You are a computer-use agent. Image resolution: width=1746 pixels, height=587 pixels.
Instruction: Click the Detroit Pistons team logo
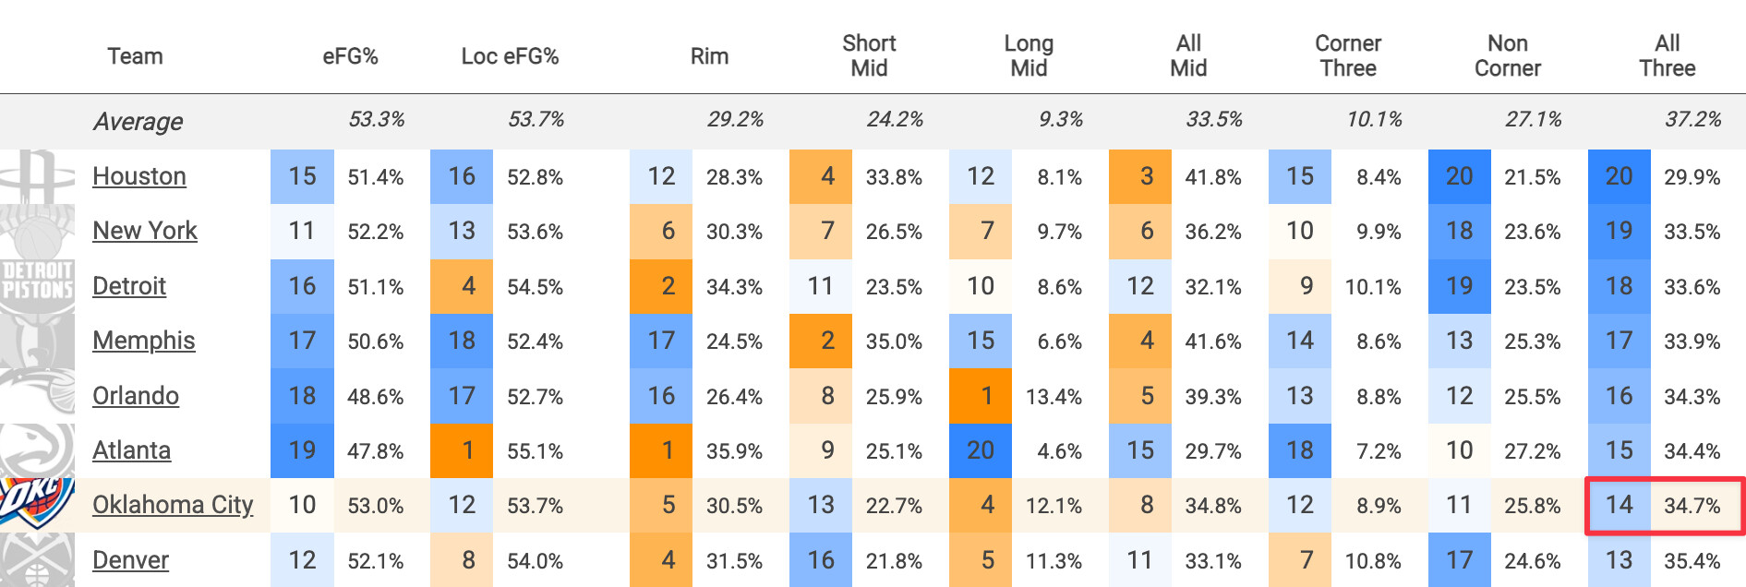[x=37, y=286]
